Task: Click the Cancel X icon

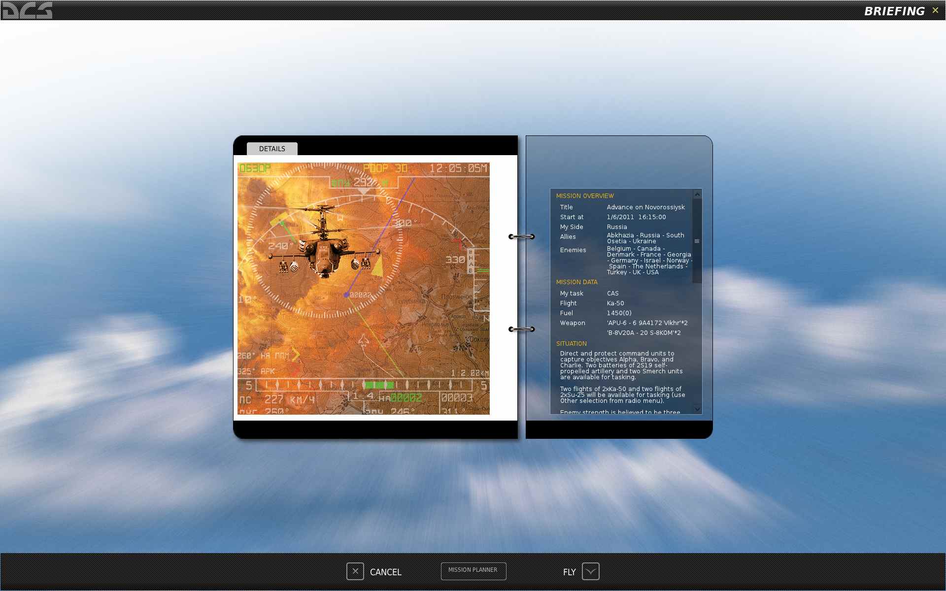Action: pyautogui.click(x=355, y=571)
